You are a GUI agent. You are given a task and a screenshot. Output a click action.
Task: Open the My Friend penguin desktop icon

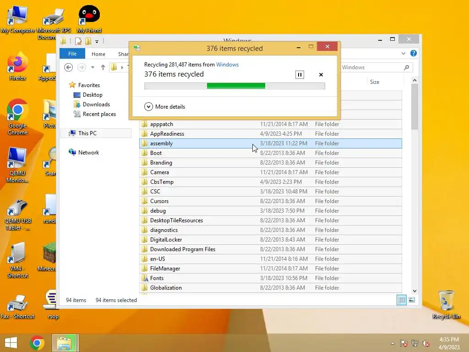pyautogui.click(x=89, y=19)
